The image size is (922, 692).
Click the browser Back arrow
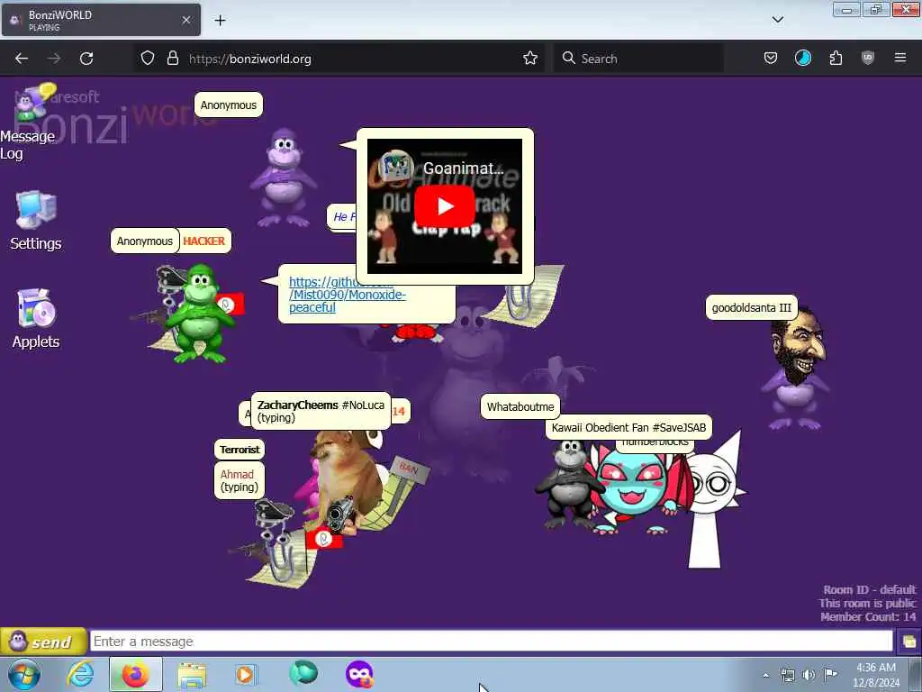22,59
